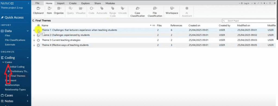The image size is (278, 106).
Task: Sort by the References column header
Action: click(x=176, y=26)
